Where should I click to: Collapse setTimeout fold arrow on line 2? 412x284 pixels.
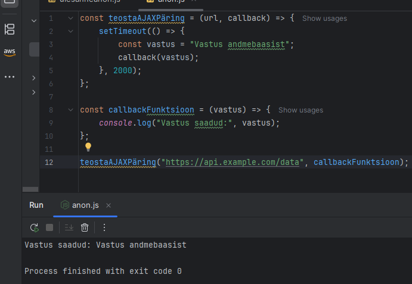71,32
